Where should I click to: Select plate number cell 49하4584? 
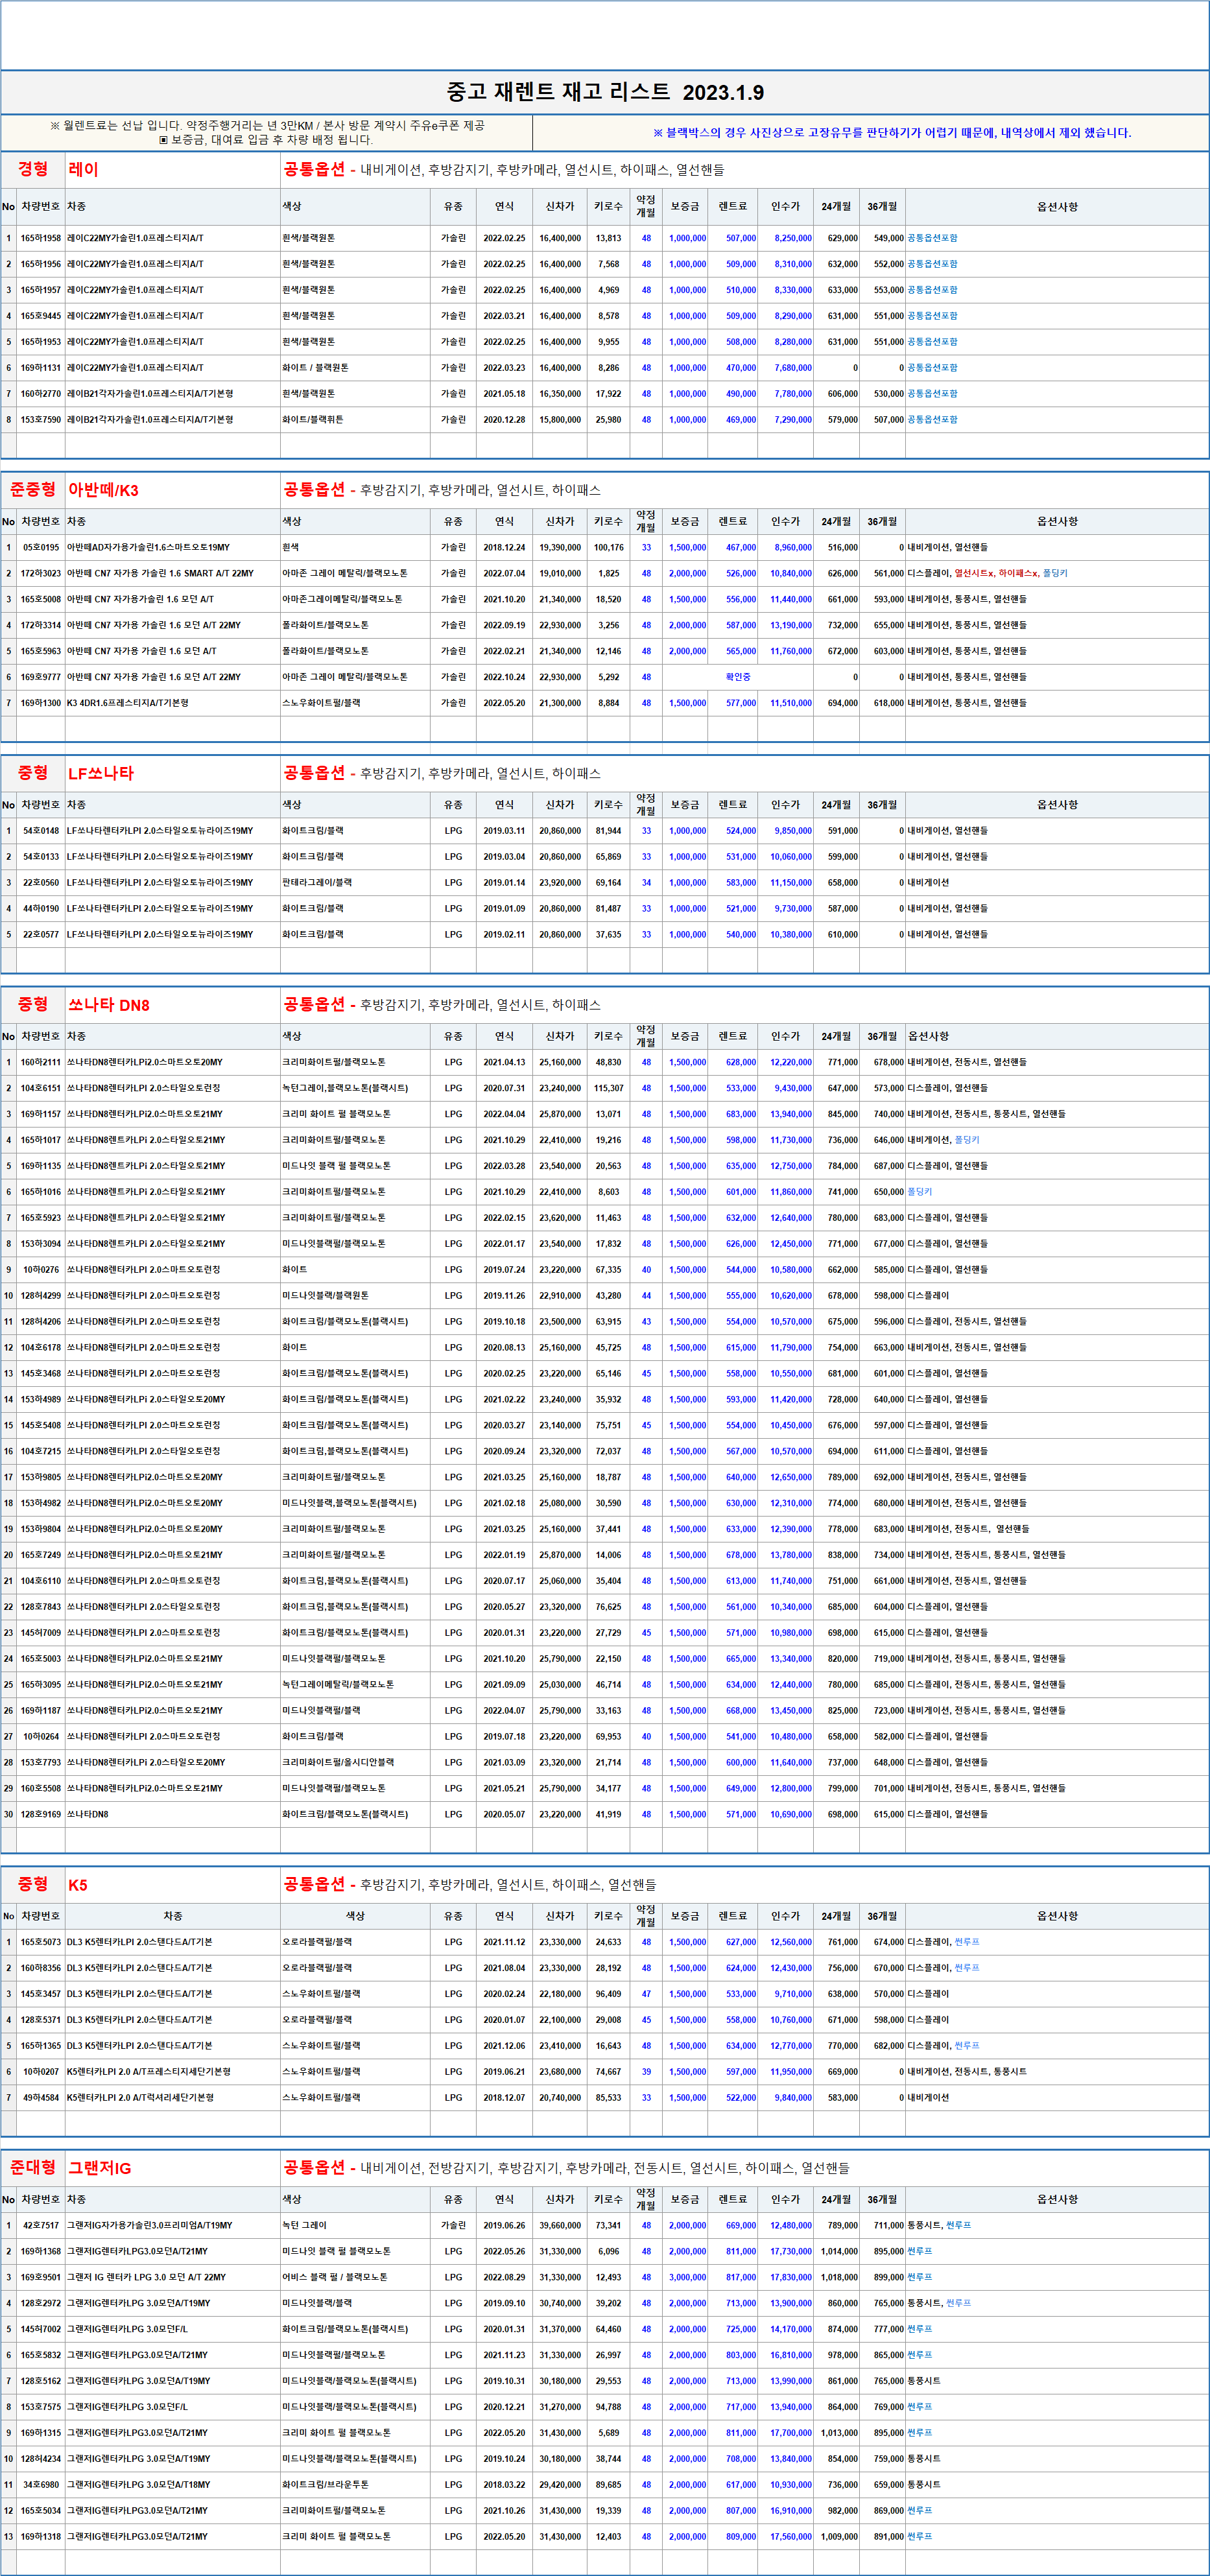click(x=41, y=2098)
